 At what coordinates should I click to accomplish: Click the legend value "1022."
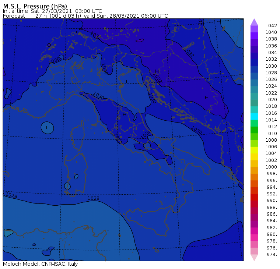(272, 93)
